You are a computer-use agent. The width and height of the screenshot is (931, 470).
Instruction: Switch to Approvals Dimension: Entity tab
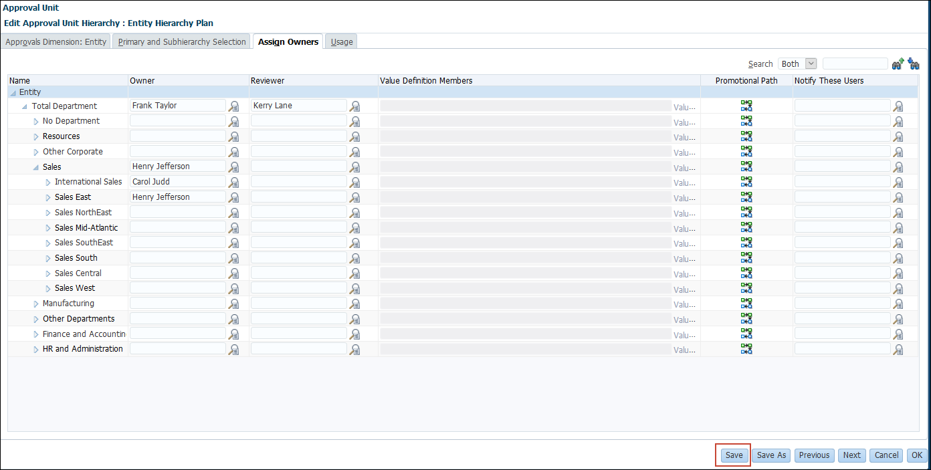coord(56,41)
